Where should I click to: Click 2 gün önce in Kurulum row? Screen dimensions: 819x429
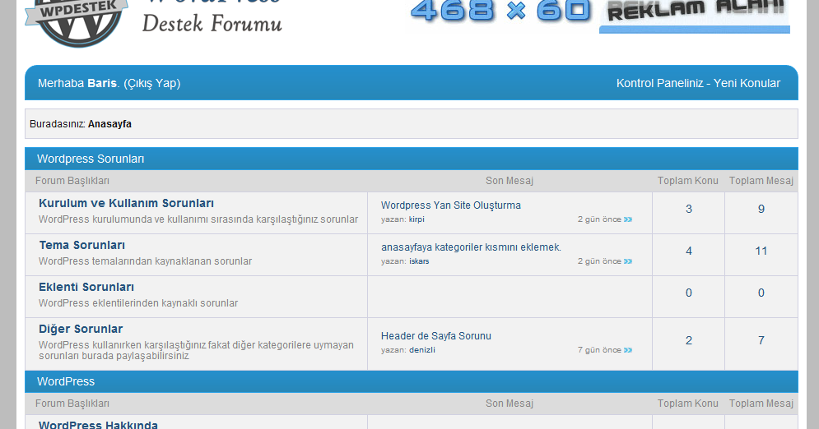[x=599, y=219]
